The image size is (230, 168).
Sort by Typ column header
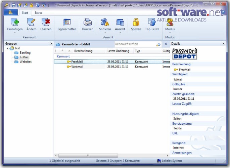(137, 51)
